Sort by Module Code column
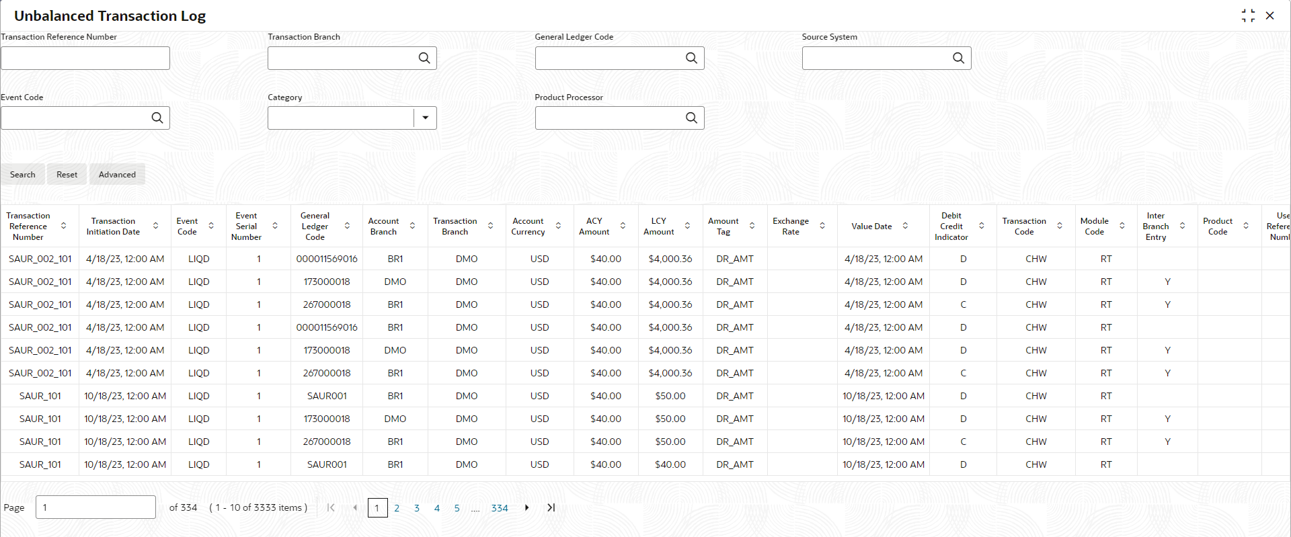The image size is (1291, 537). (1122, 226)
